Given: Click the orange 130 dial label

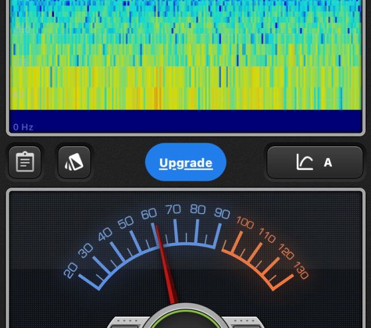Looking at the screenshot, I should click(x=301, y=268).
